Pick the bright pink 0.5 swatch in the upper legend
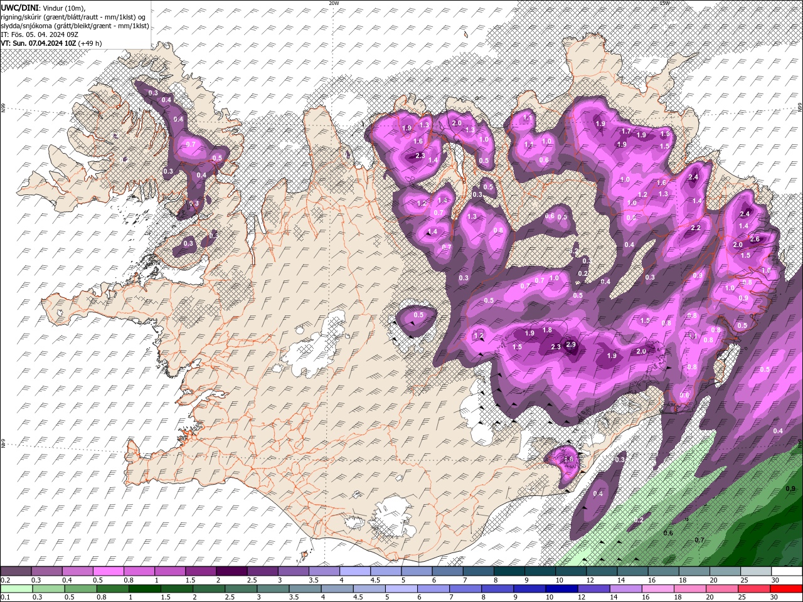Screen dimensions: 803x602 [x=108, y=571]
